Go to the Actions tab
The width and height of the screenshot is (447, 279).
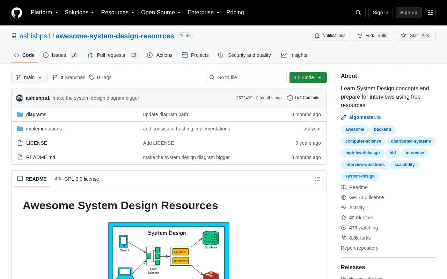tap(160, 55)
